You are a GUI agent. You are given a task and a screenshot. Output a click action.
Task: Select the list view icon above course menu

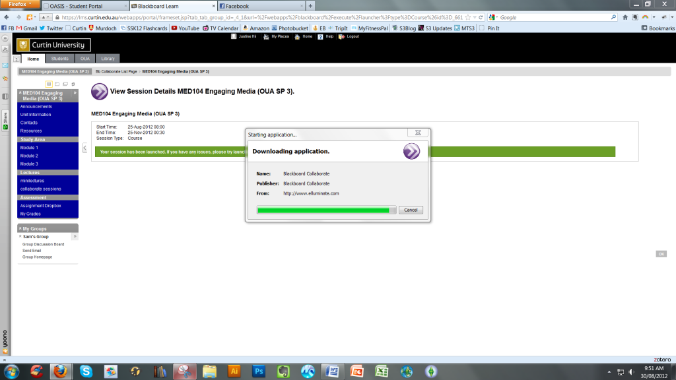click(x=48, y=84)
